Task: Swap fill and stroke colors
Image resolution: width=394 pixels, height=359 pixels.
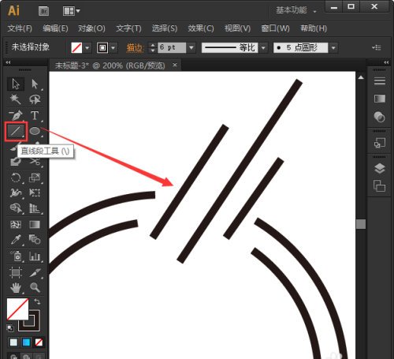Action: tap(37, 301)
